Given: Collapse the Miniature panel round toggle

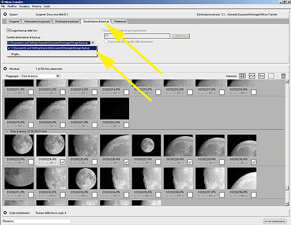Looking at the screenshot, I should (5, 69).
